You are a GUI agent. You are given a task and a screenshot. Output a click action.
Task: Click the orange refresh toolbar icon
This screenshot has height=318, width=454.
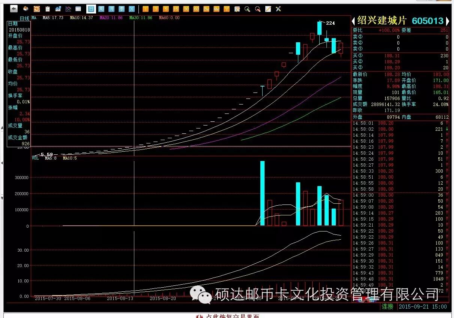click(x=37, y=9)
